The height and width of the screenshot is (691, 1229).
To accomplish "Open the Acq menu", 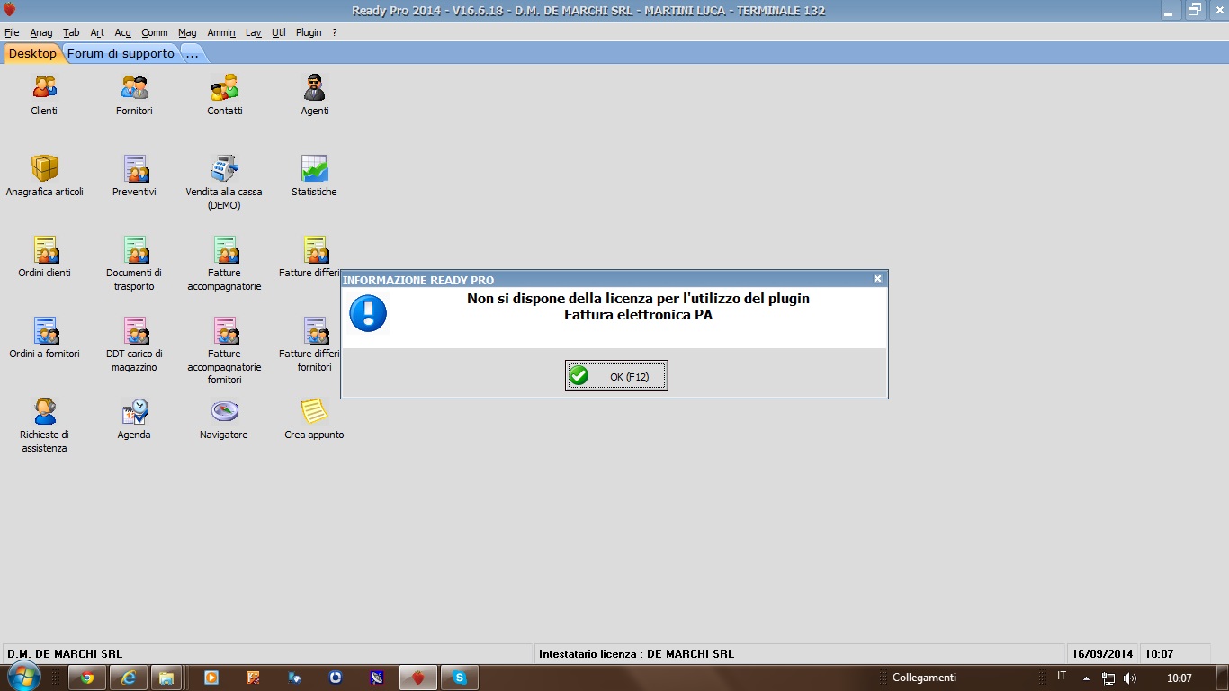I will [123, 32].
